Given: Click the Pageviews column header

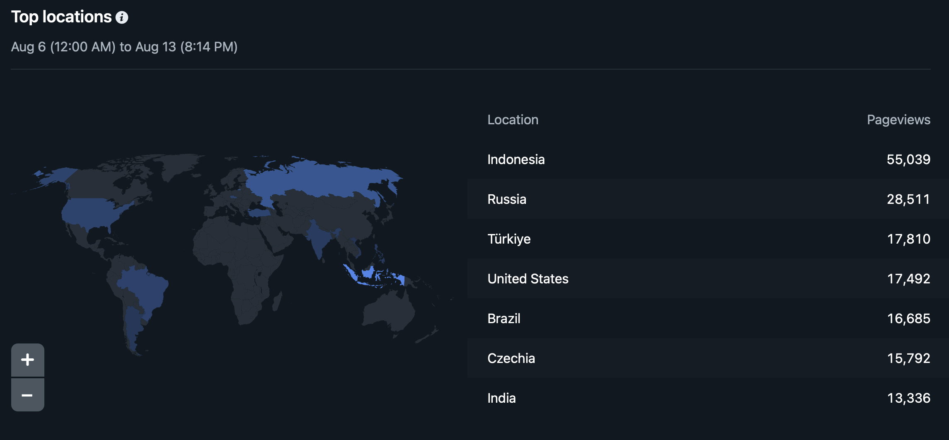Looking at the screenshot, I should pyautogui.click(x=898, y=120).
